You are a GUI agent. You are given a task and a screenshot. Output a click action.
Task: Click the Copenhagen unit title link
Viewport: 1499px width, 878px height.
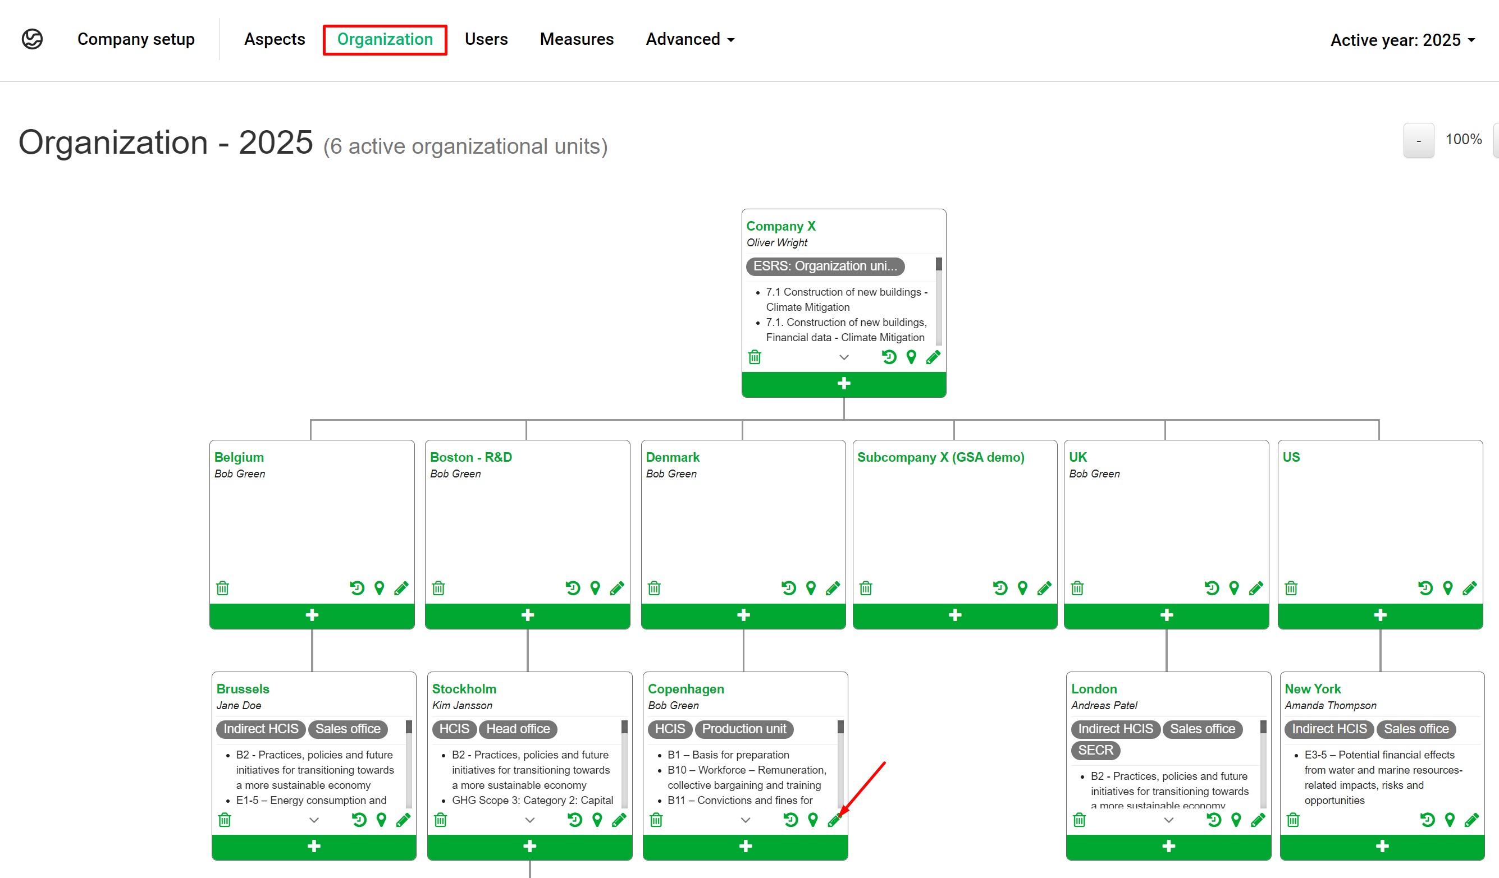[x=685, y=689]
